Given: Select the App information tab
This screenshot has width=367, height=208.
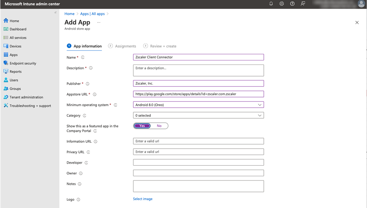Looking at the screenshot, I should [x=84, y=46].
